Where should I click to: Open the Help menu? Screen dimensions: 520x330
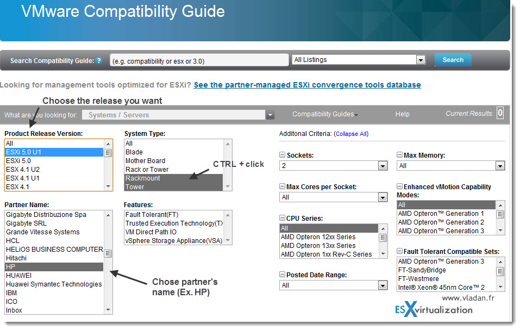point(402,114)
